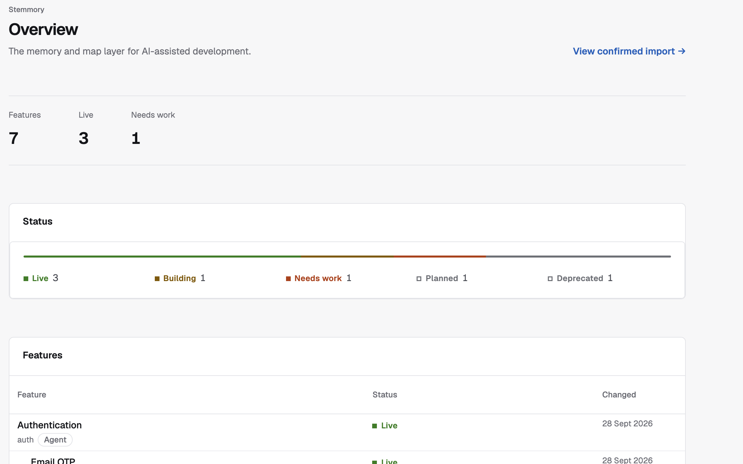Image resolution: width=743 pixels, height=464 pixels.
Task: Click the Features card heading
Action: tap(42, 355)
